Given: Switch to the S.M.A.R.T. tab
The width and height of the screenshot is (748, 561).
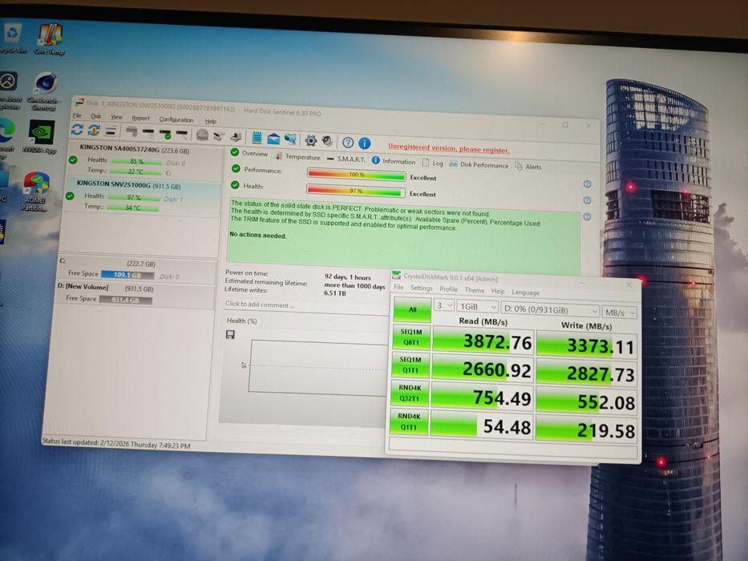Looking at the screenshot, I should point(346,159).
